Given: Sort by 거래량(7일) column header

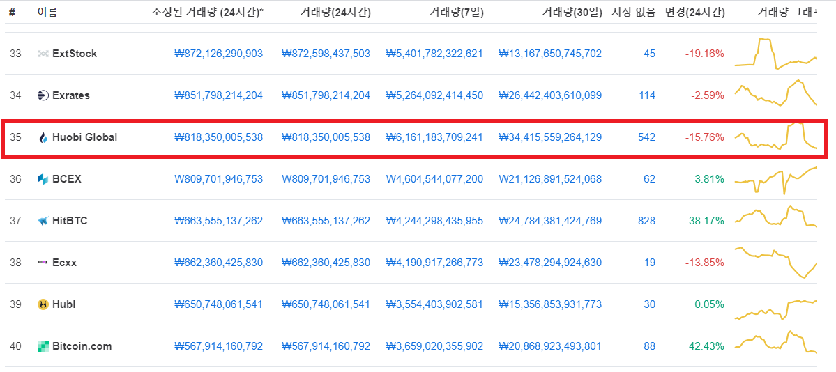Looking at the screenshot, I should [x=456, y=12].
